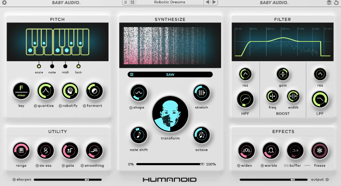Click the octave knob
Image resolution: width=341 pixels, height=186 pixels.
pos(201,135)
